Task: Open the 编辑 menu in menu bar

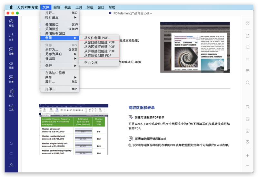Action: 57,7
